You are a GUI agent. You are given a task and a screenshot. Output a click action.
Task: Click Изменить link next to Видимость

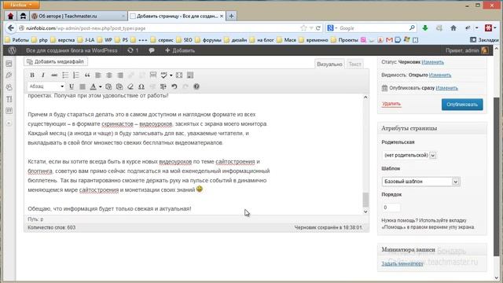tap(440, 75)
